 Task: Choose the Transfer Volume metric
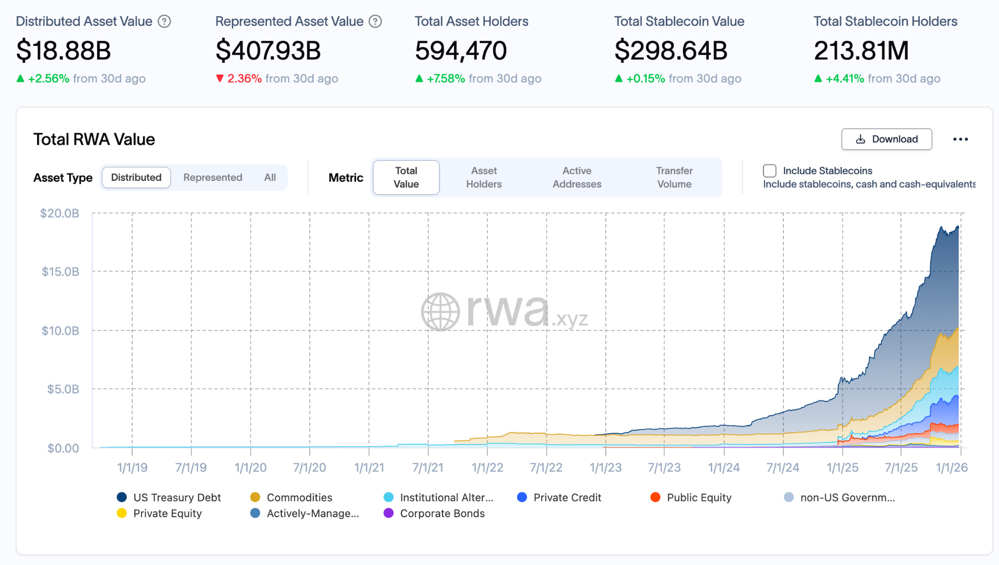(x=674, y=177)
